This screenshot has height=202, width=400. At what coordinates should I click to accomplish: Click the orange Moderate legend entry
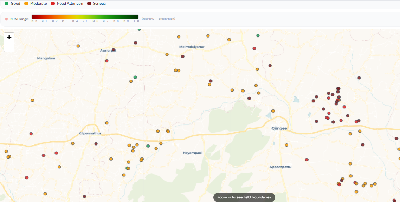pyautogui.click(x=36, y=4)
